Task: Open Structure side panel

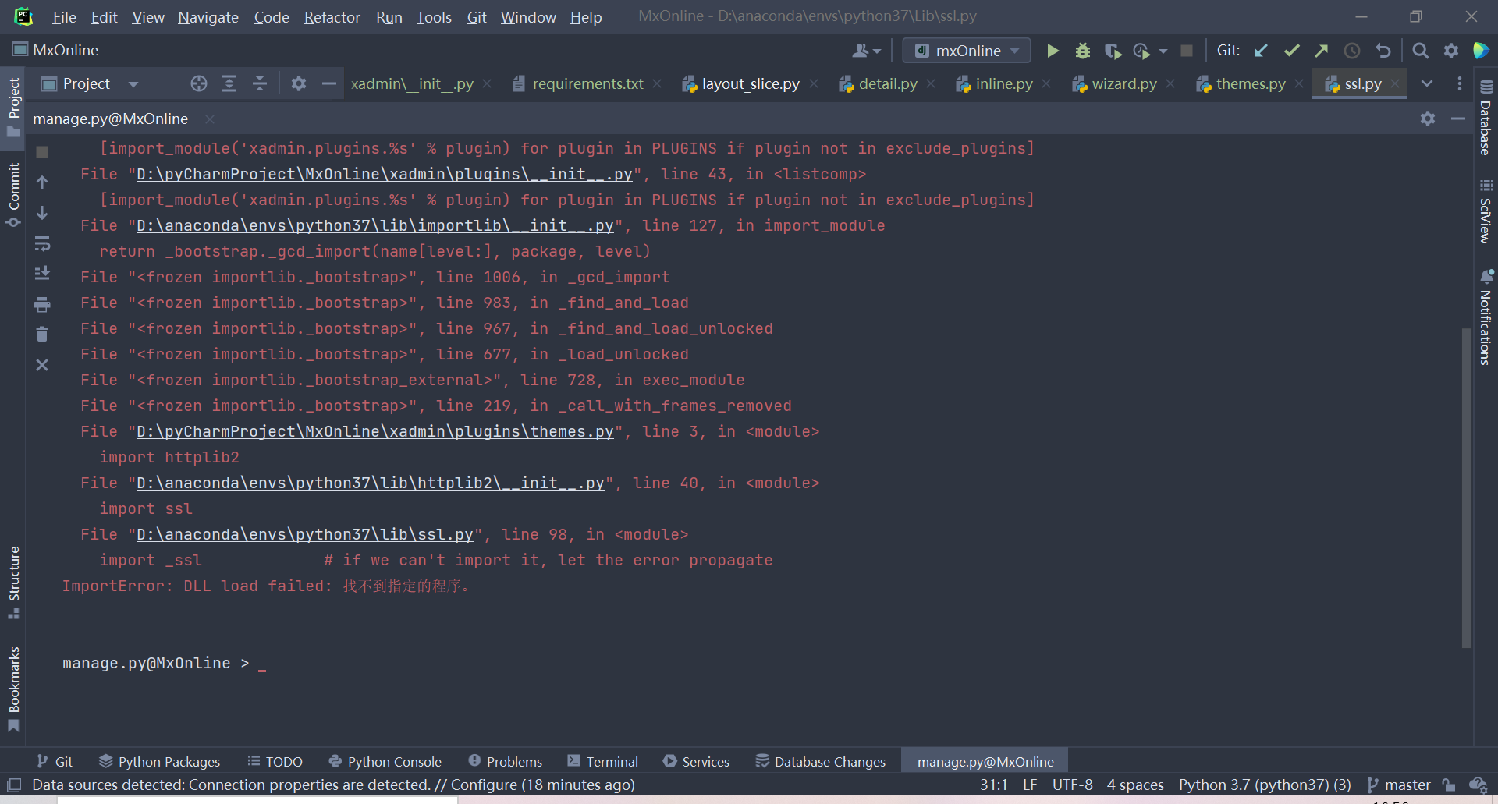Action: point(13,583)
